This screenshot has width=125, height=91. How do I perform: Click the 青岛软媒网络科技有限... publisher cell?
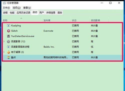click(x=56, y=57)
